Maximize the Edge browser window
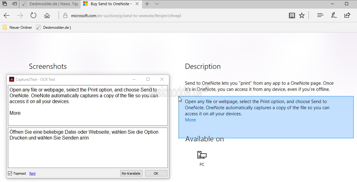The image size is (357, 182). click(347, 4)
